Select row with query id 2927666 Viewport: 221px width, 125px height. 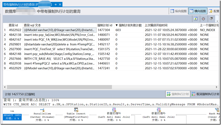[x=111, y=59]
